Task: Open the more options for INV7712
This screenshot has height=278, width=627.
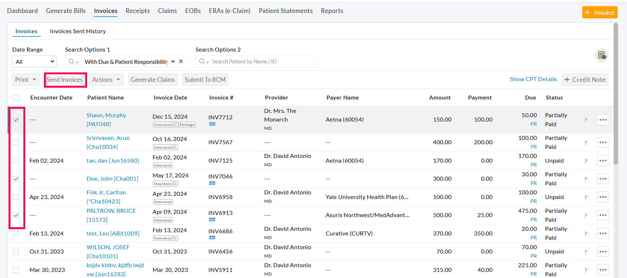Action: click(x=603, y=120)
